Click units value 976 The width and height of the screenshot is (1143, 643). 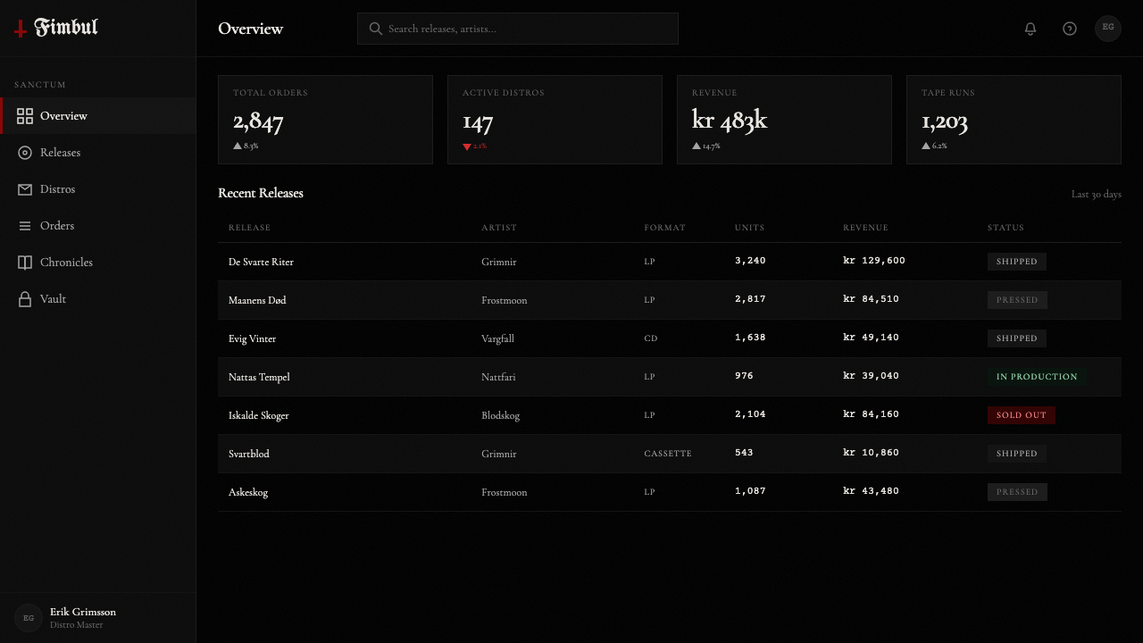click(x=744, y=376)
